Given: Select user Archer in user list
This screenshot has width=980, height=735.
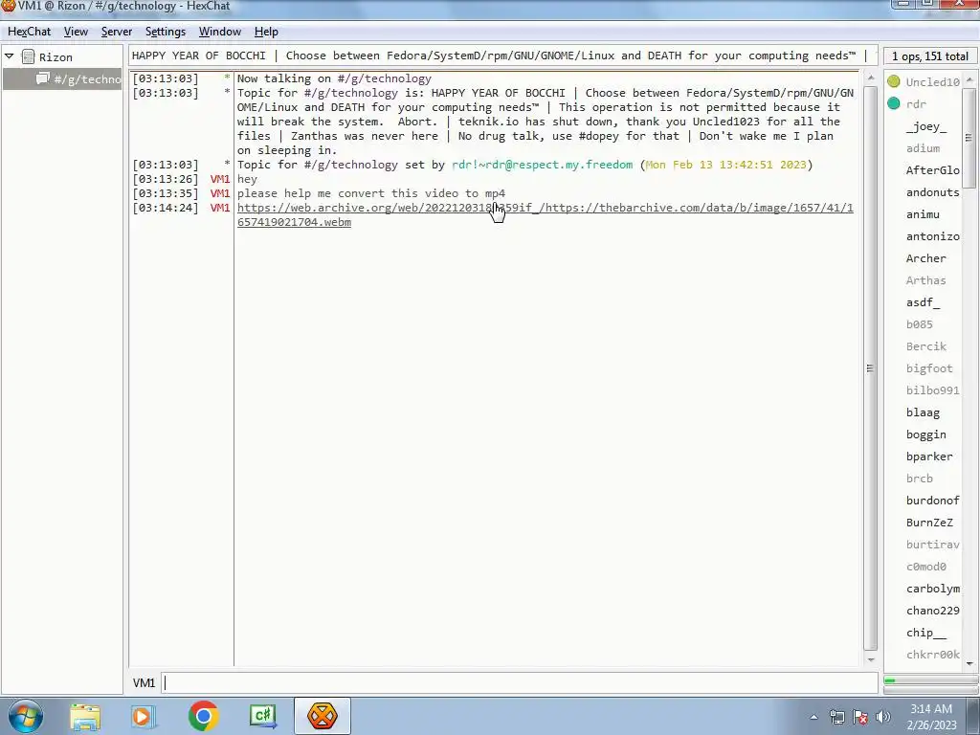Looking at the screenshot, I should pyautogui.click(x=925, y=258).
